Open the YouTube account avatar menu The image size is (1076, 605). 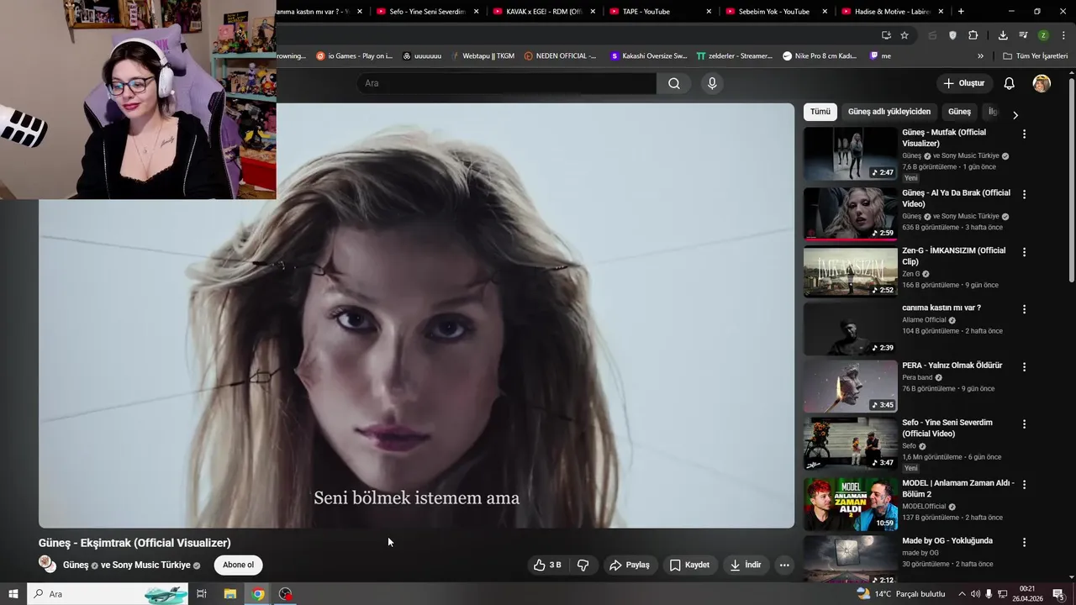[1042, 83]
